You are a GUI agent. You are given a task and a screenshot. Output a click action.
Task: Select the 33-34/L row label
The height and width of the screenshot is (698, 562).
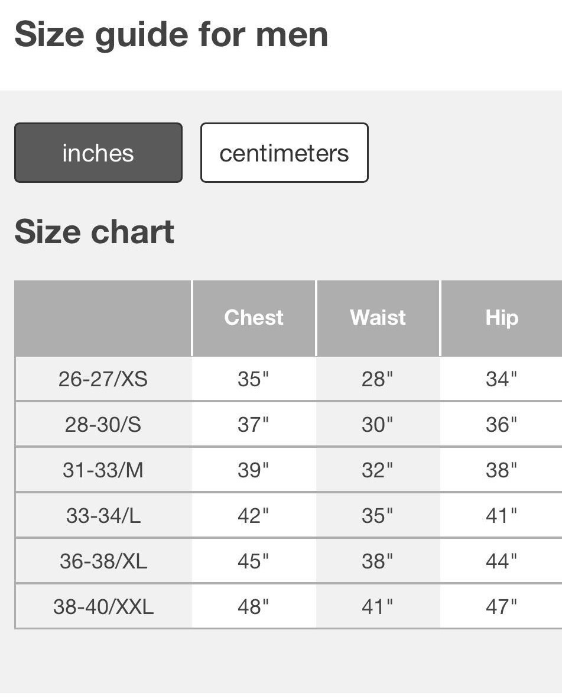pos(102,515)
